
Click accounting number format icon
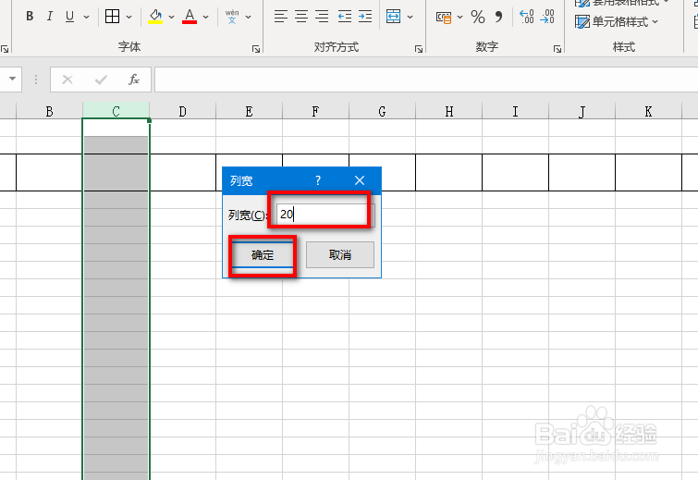(x=444, y=17)
